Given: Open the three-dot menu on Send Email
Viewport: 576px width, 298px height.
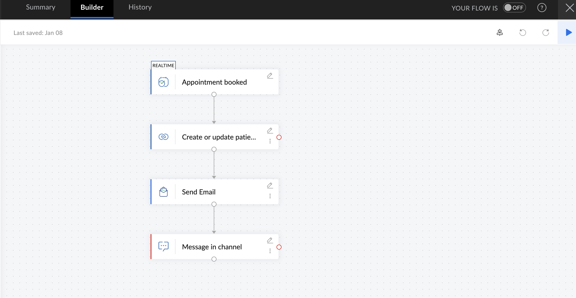Looking at the screenshot, I should (x=270, y=196).
